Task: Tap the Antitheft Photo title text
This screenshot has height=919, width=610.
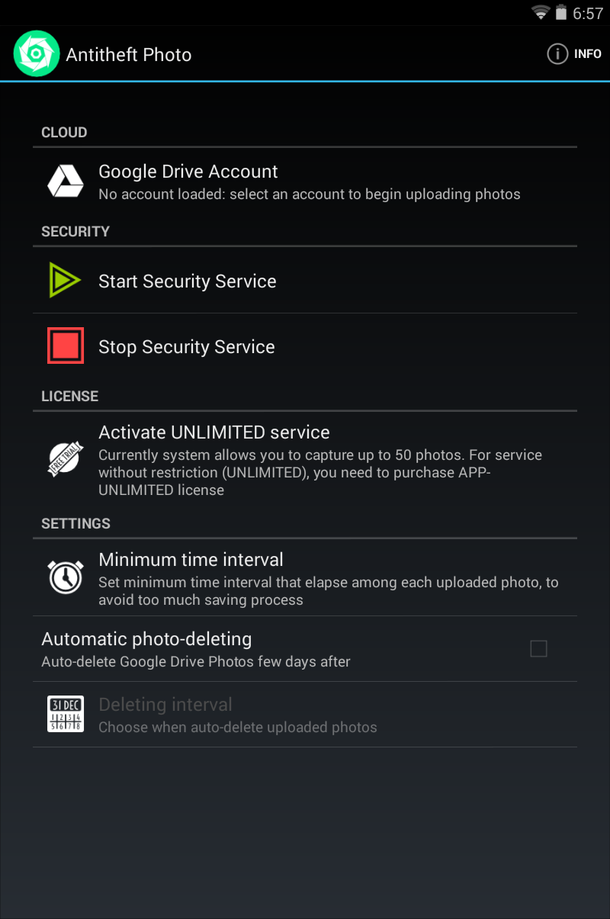Action: click(129, 54)
